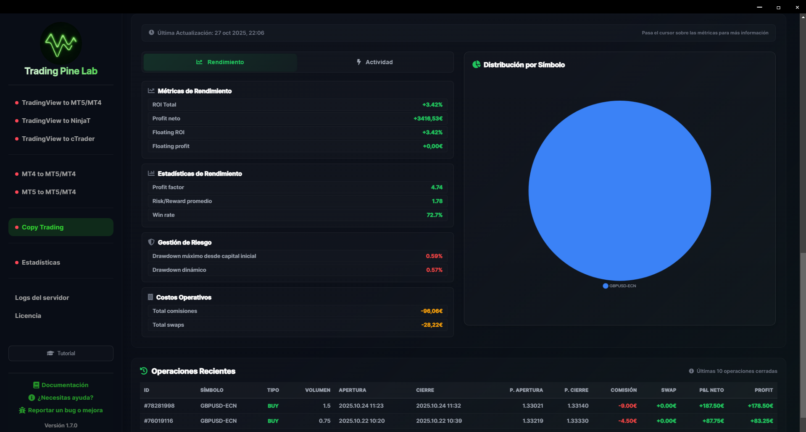Click the pie chart icon next to Distribución por Símbolo
The width and height of the screenshot is (806, 432).
click(476, 65)
